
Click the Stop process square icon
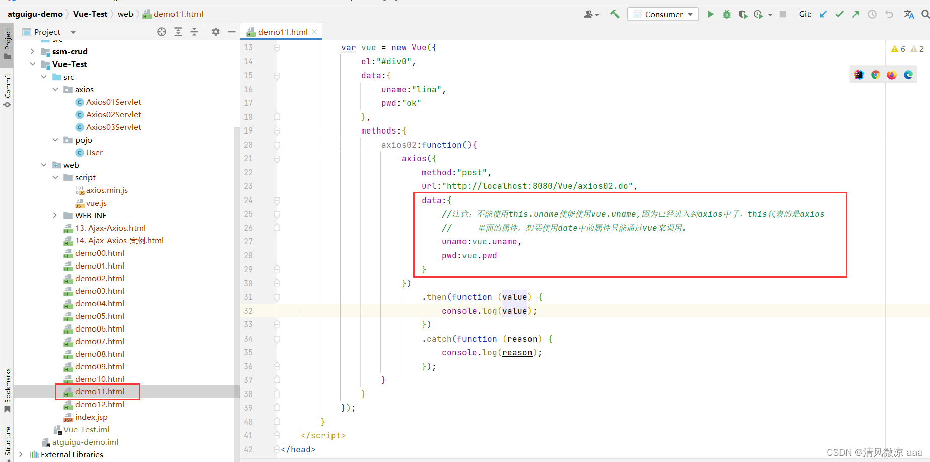(x=783, y=14)
